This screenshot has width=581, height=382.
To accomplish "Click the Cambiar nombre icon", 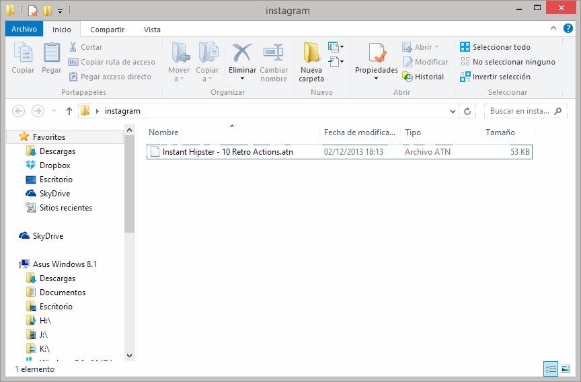I will pyautogui.click(x=274, y=52).
